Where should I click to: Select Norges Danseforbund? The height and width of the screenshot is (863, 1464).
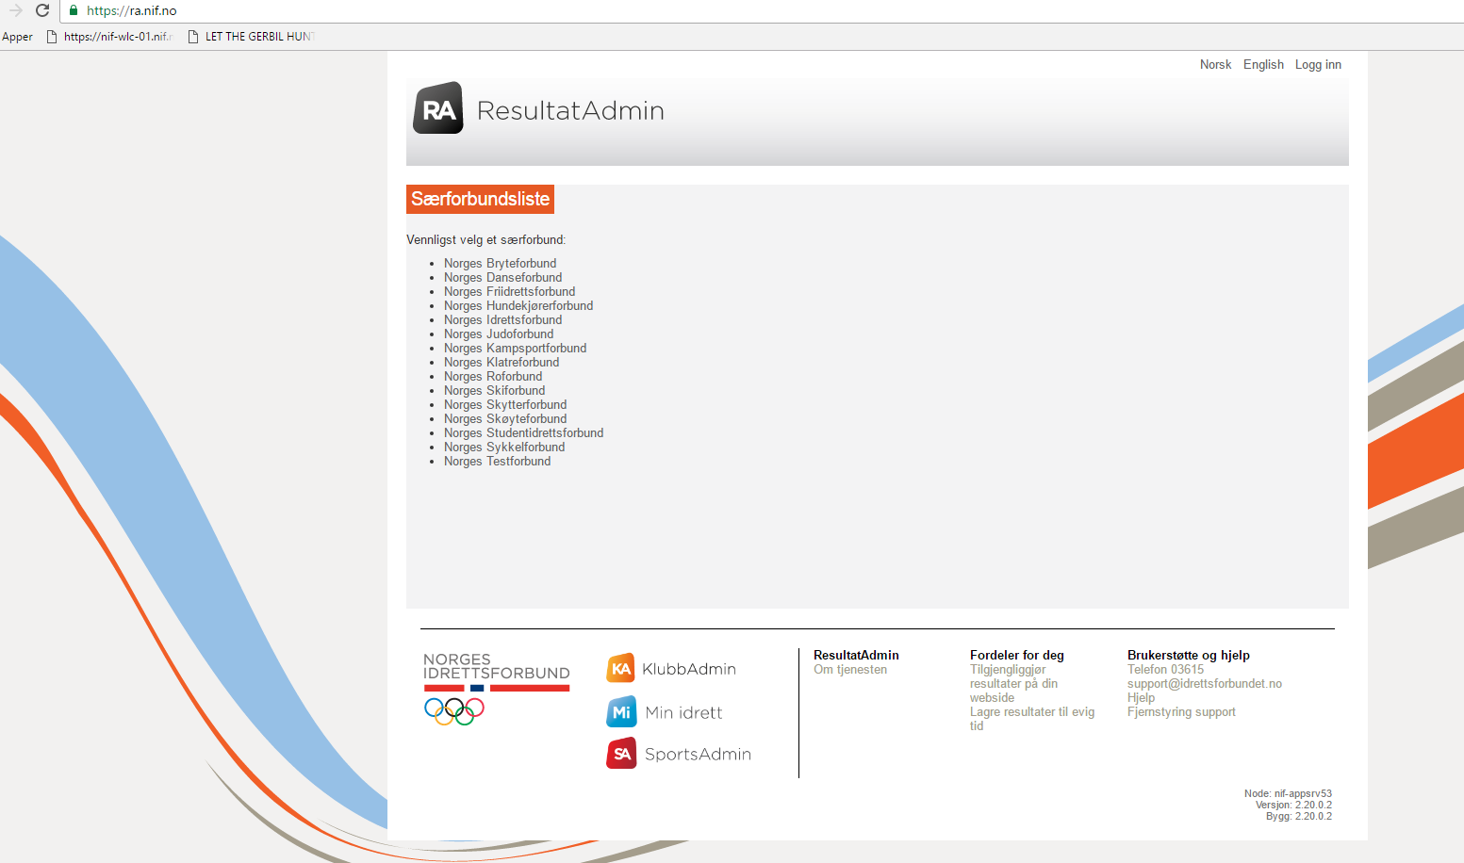502,277
